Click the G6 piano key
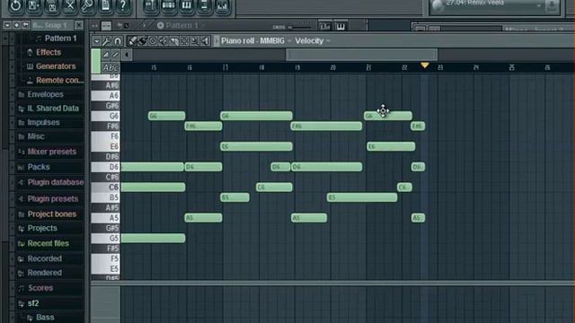Screen dimensions: 575x323 [x=106, y=116]
